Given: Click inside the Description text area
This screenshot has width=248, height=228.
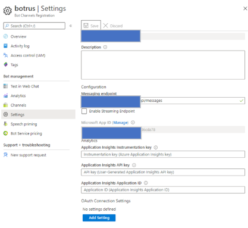Looking at the screenshot, I should tap(163, 65).
